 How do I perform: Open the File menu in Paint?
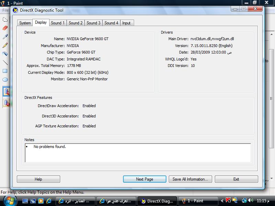[x=5, y=10]
